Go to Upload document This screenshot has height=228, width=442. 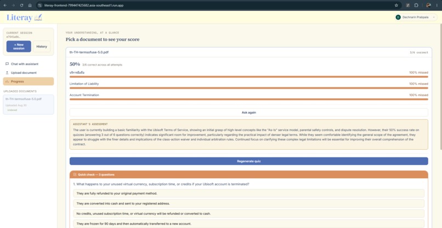29,73
